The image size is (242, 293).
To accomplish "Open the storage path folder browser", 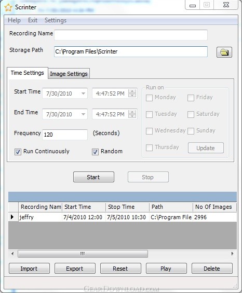I will point(224,52).
